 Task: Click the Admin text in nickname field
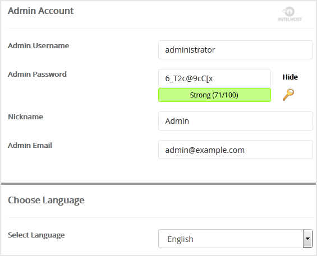(177, 121)
